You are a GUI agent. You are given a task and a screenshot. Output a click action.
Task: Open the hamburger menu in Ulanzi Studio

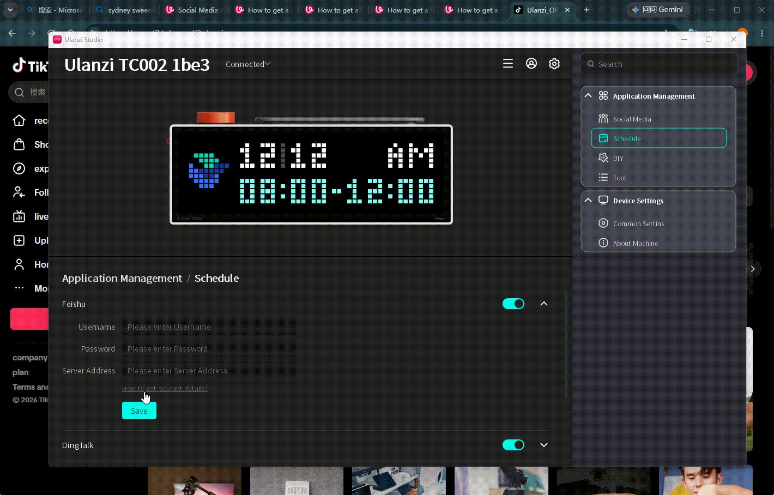point(508,64)
